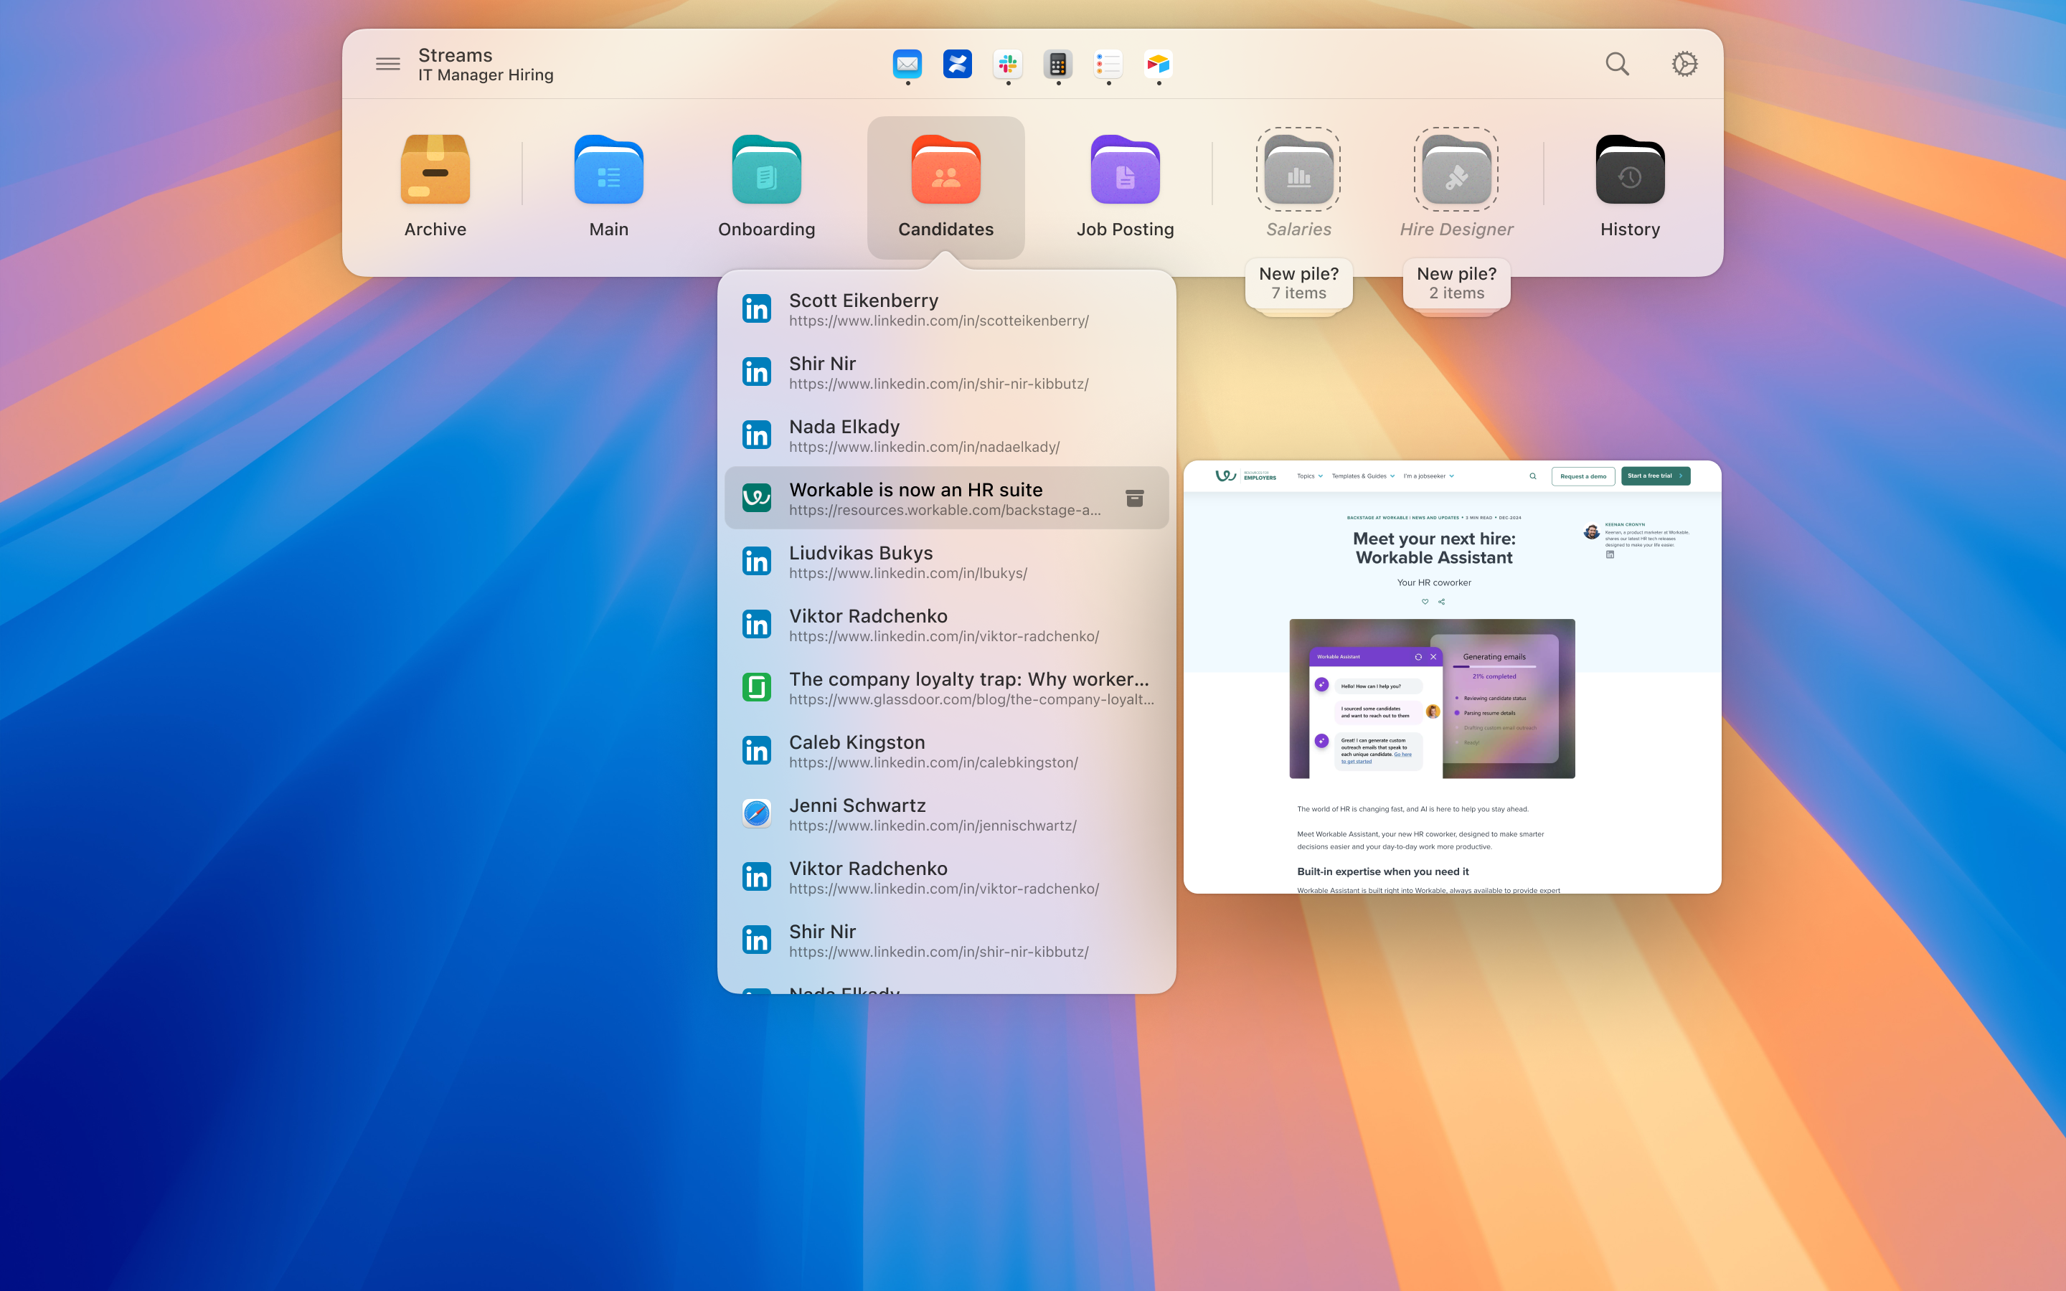Open the settings gear icon
The width and height of the screenshot is (2066, 1291).
pyautogui.click(x=1684, y=64)
